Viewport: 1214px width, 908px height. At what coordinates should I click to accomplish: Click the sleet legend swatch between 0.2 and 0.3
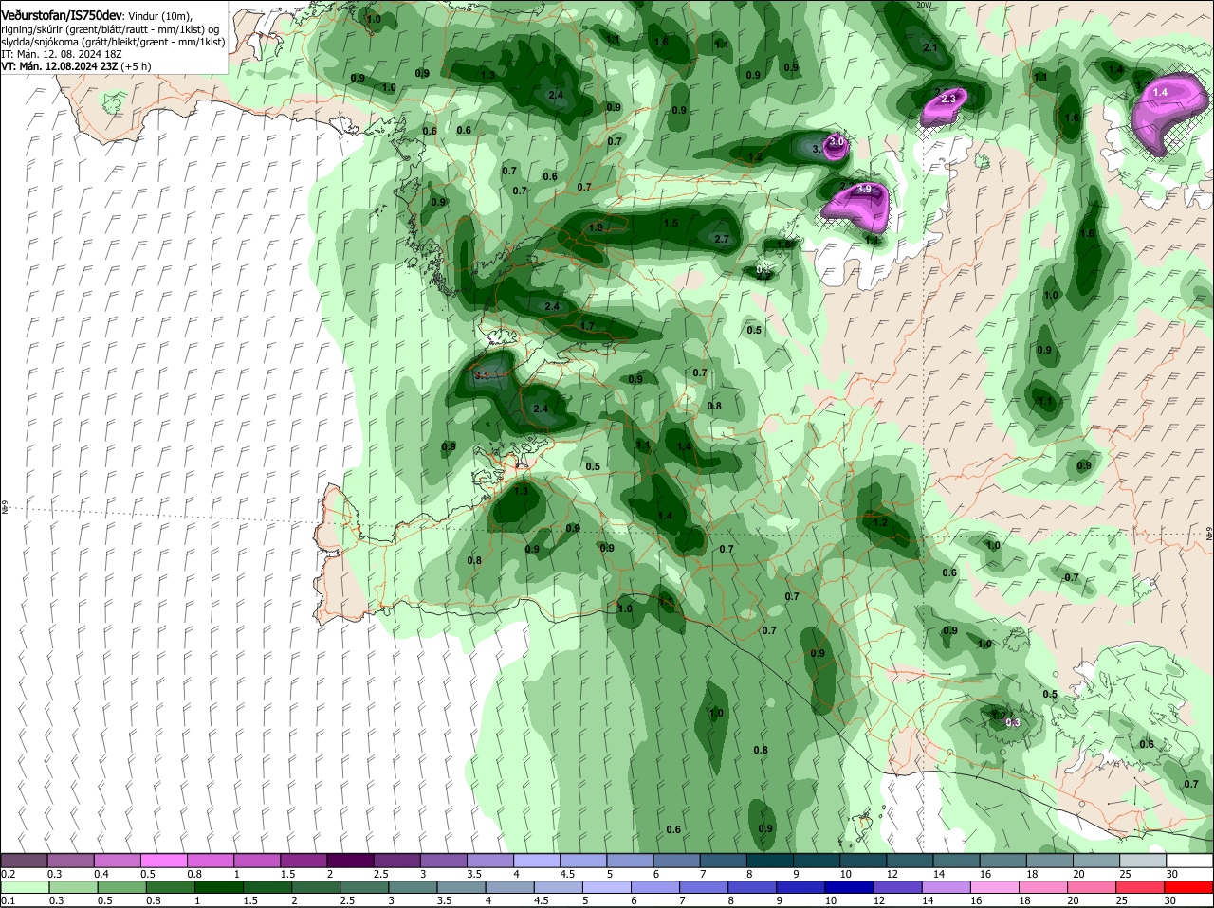(x=26, y=860)
